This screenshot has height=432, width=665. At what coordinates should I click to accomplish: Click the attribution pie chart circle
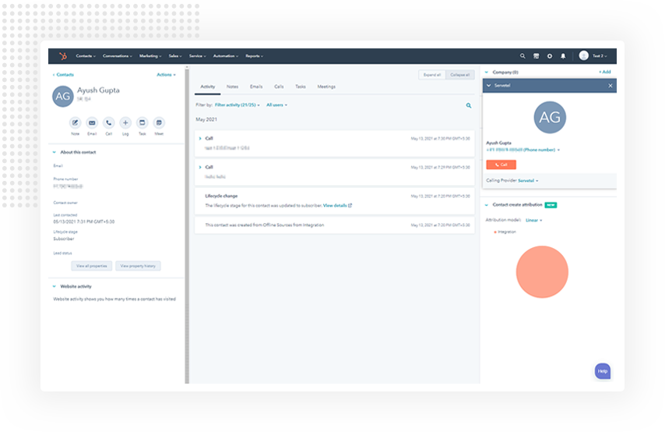(542, 272)
